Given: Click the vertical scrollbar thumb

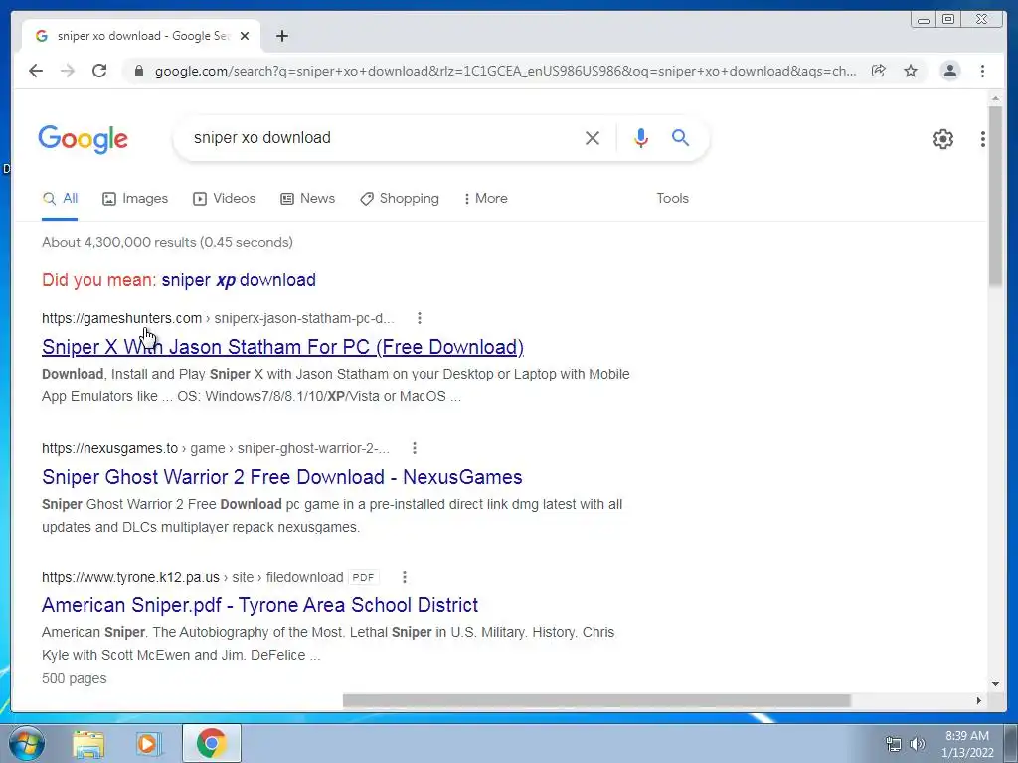Looking at the screenshot, I should [x=995, y=195].
